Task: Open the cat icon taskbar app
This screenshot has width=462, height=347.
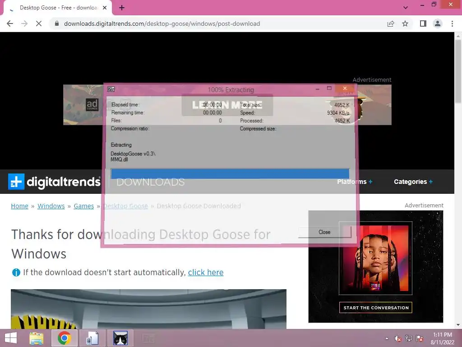Action: (x=120, y=338)
